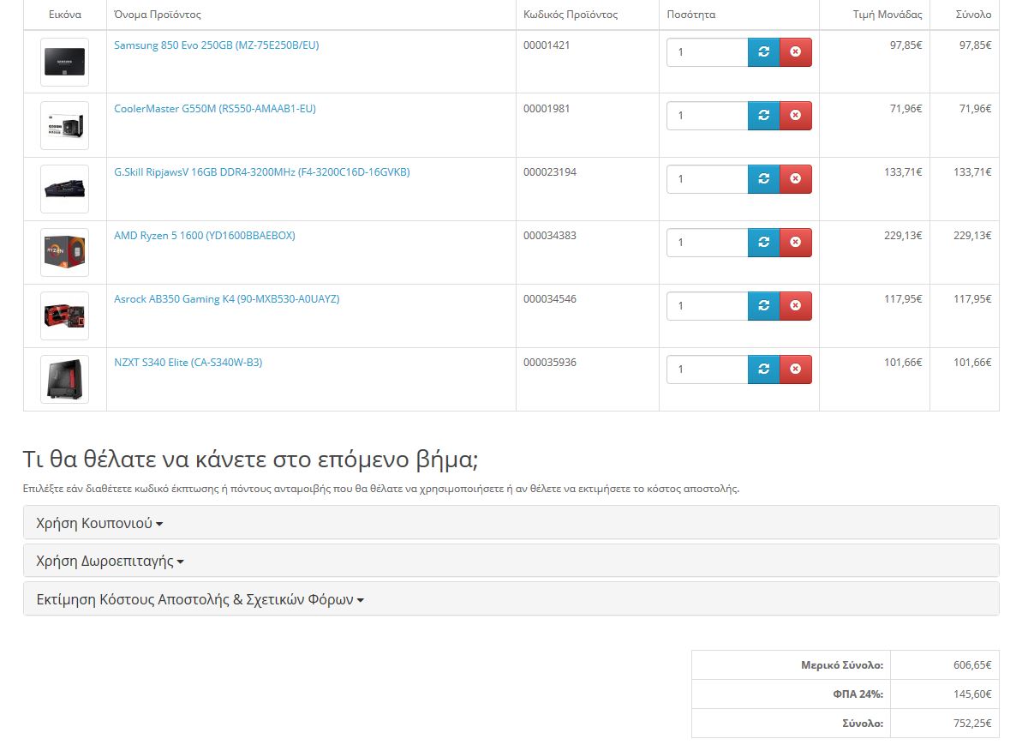Focus quantity field for Samsung 850 Evo
The height and width of the screenshot is (751, 1022).
click(708, 52)
